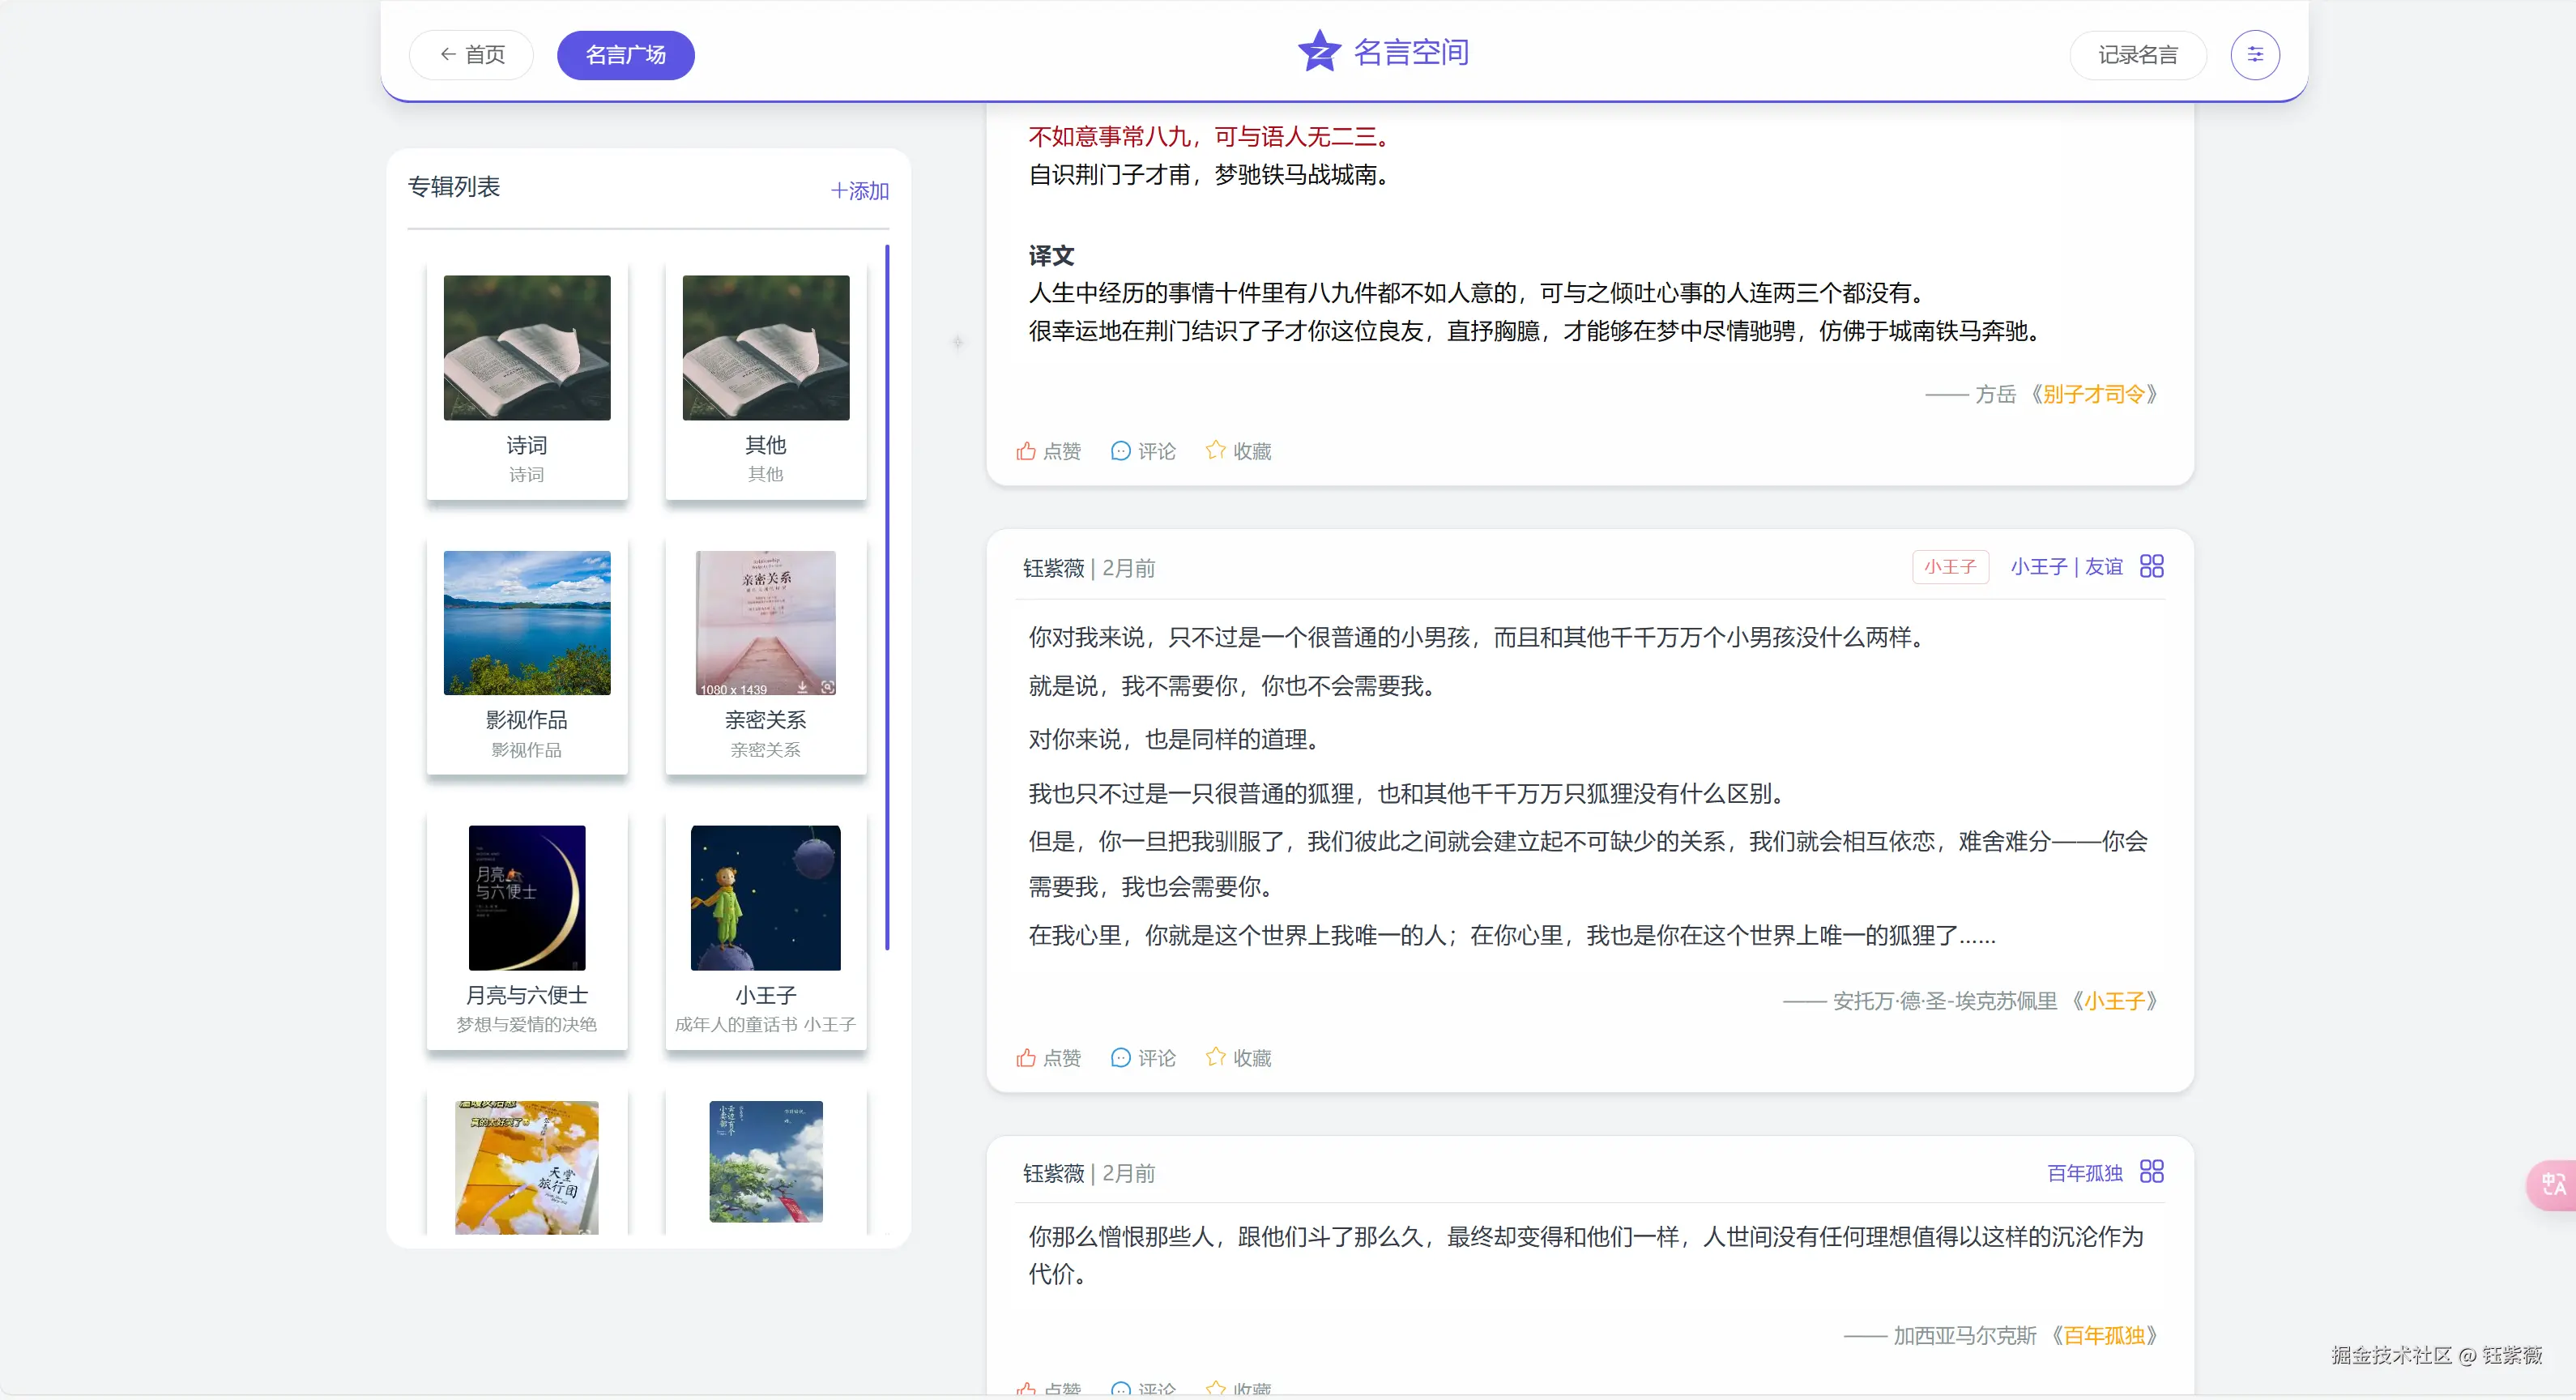Toggle 收藏 favorite on the 小王子 quote
Image resolution: width=2576 pixels, height=1400 pixels.
pos(1215,1056)
